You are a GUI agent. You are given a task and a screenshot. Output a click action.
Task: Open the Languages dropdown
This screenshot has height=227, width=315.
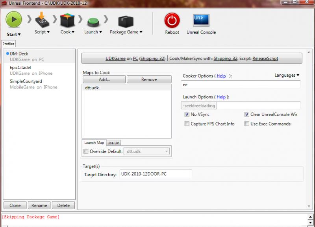(x=287, y=75)
